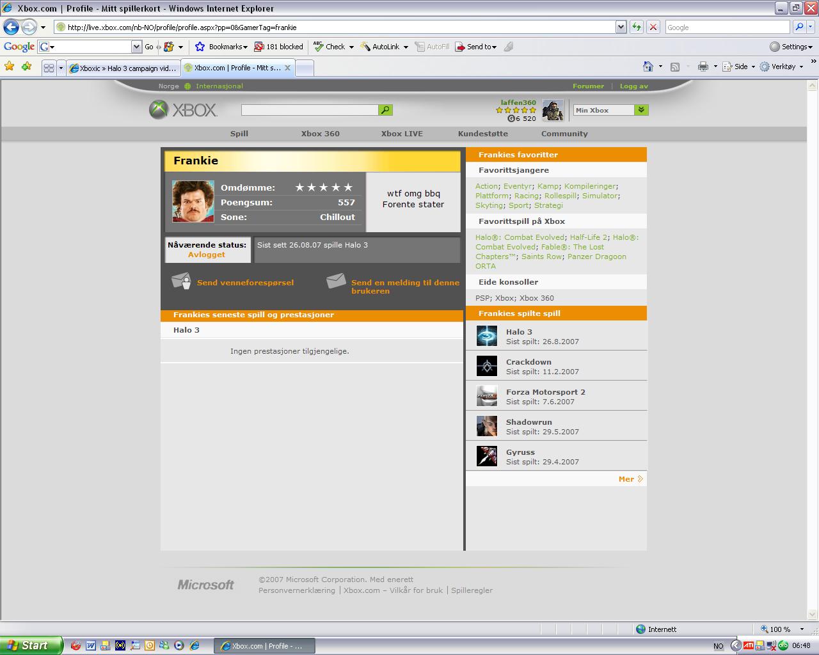Open Google toolbar search box dropdown

coord(136,47)
